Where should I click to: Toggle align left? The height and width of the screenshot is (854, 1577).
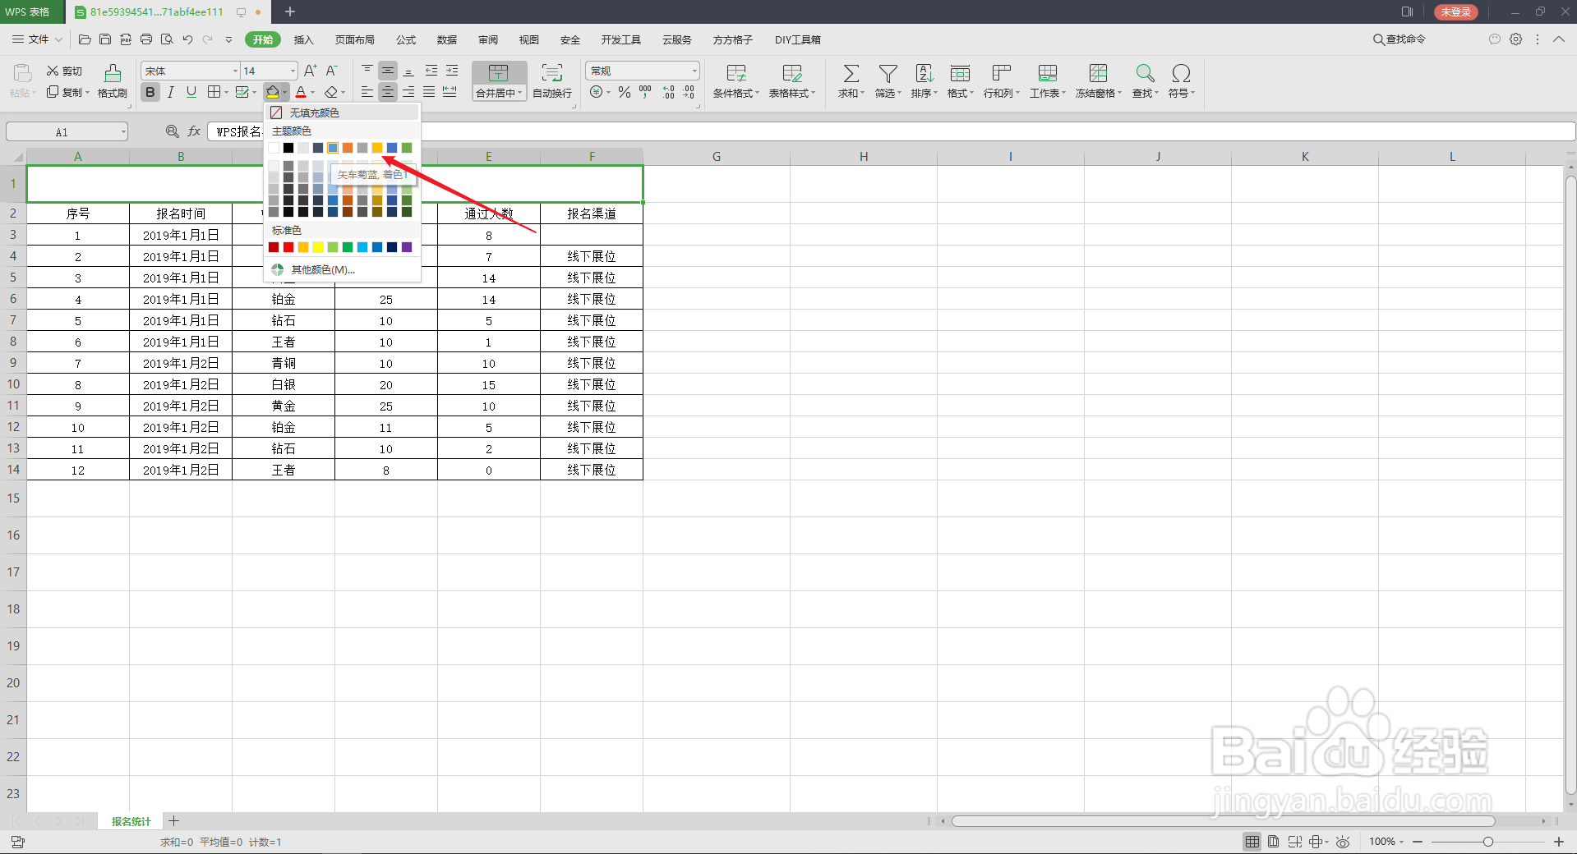367,92
